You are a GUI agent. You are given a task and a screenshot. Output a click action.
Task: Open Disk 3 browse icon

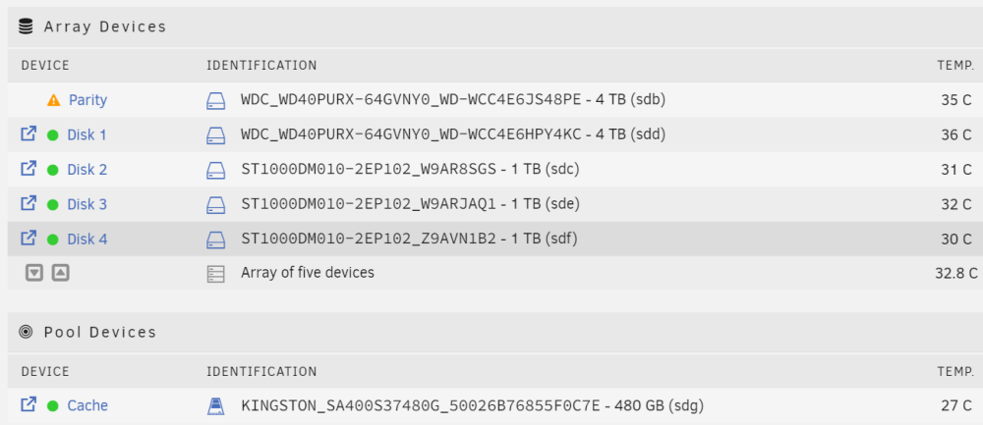[x=29, y=203]
